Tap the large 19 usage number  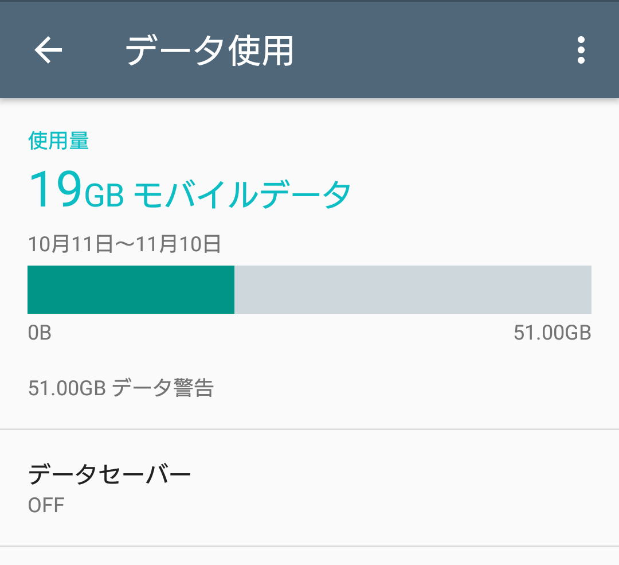click(56, 189)
